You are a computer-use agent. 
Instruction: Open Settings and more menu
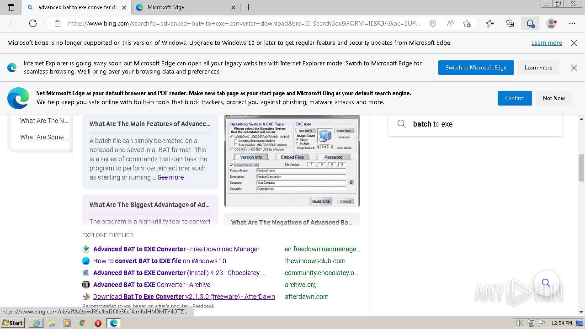point(572,23)
